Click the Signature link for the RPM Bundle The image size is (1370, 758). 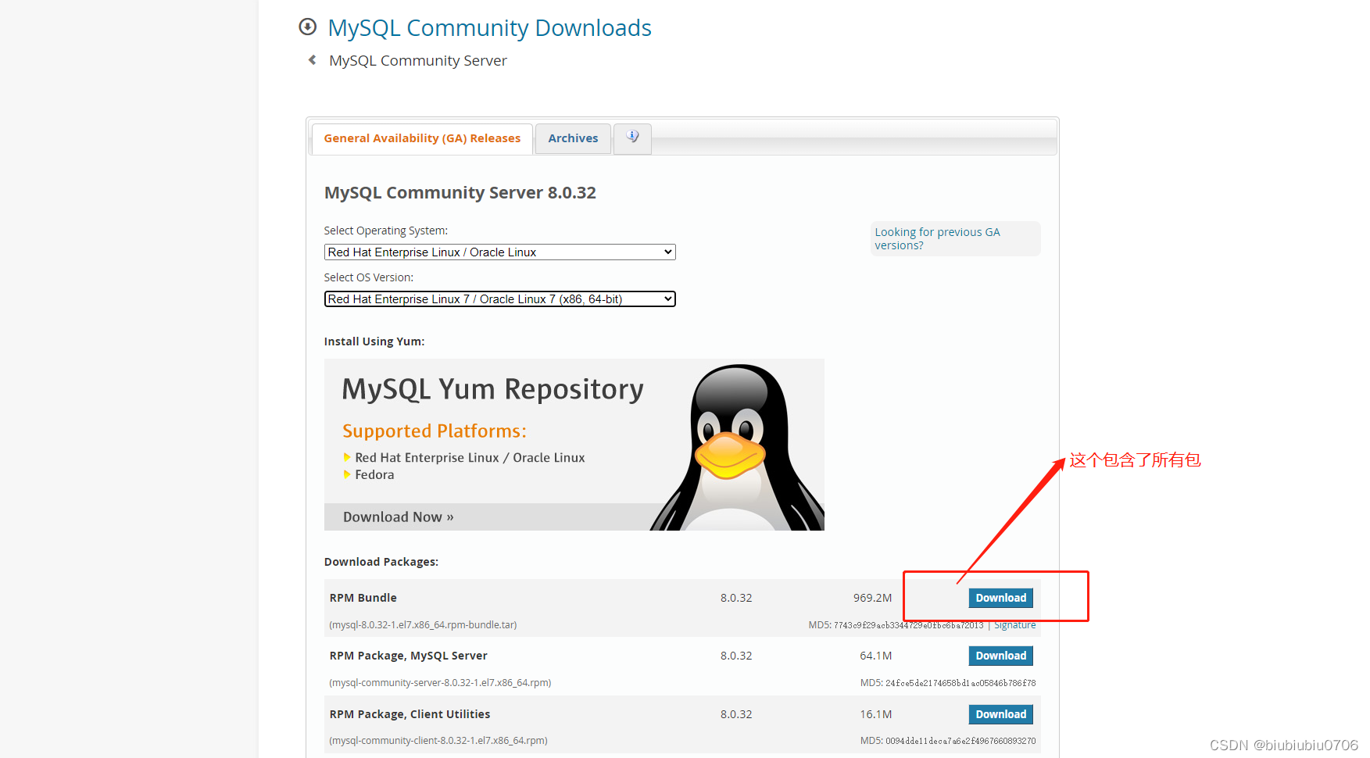1014,624
